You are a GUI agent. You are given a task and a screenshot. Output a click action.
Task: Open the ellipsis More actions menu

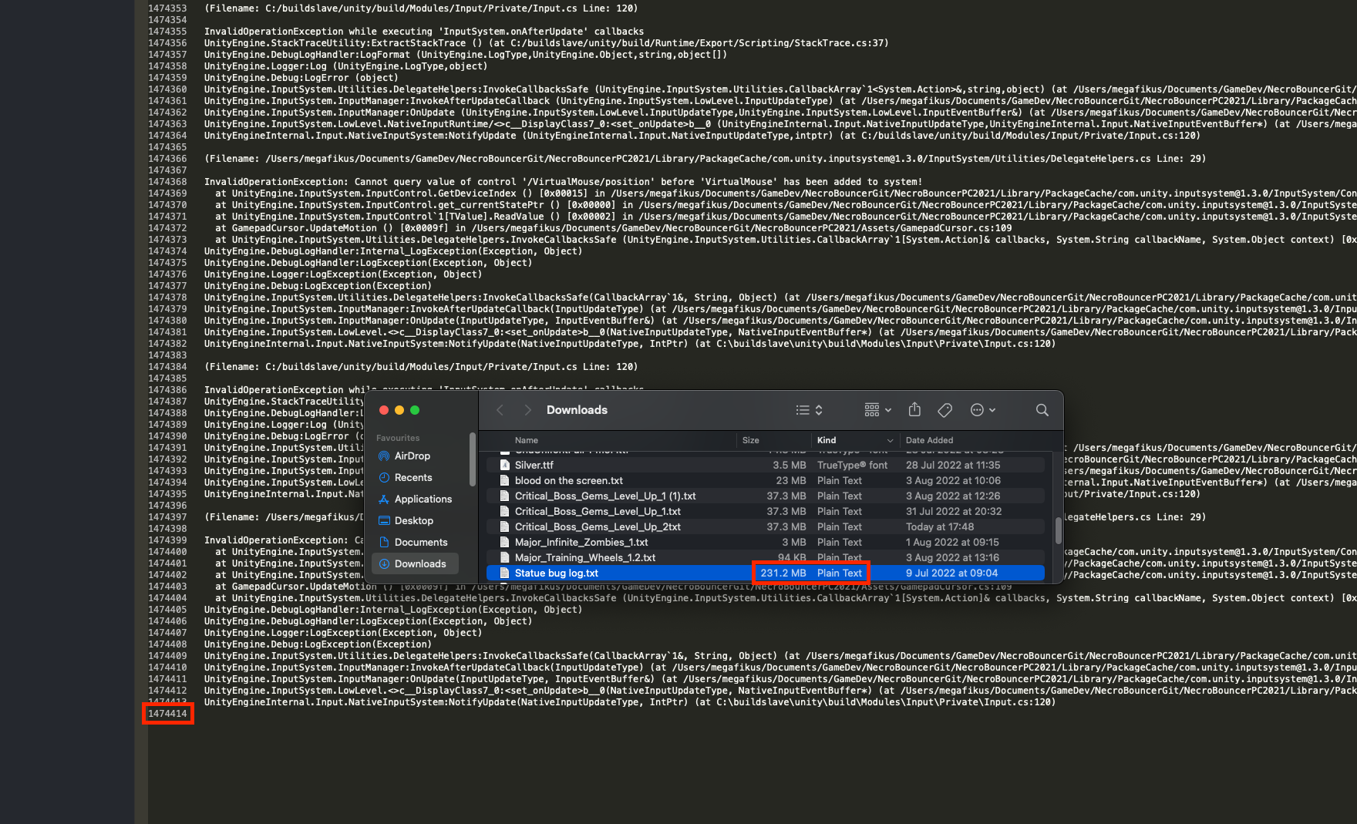983,410
